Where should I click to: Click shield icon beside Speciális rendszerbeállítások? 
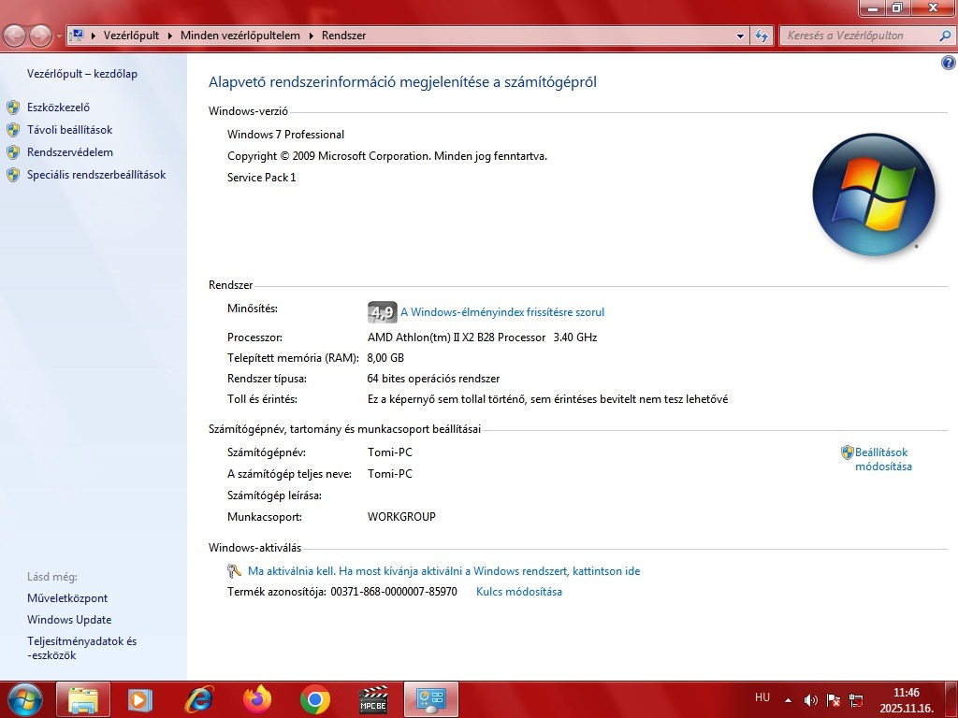[x=13, y=175]
